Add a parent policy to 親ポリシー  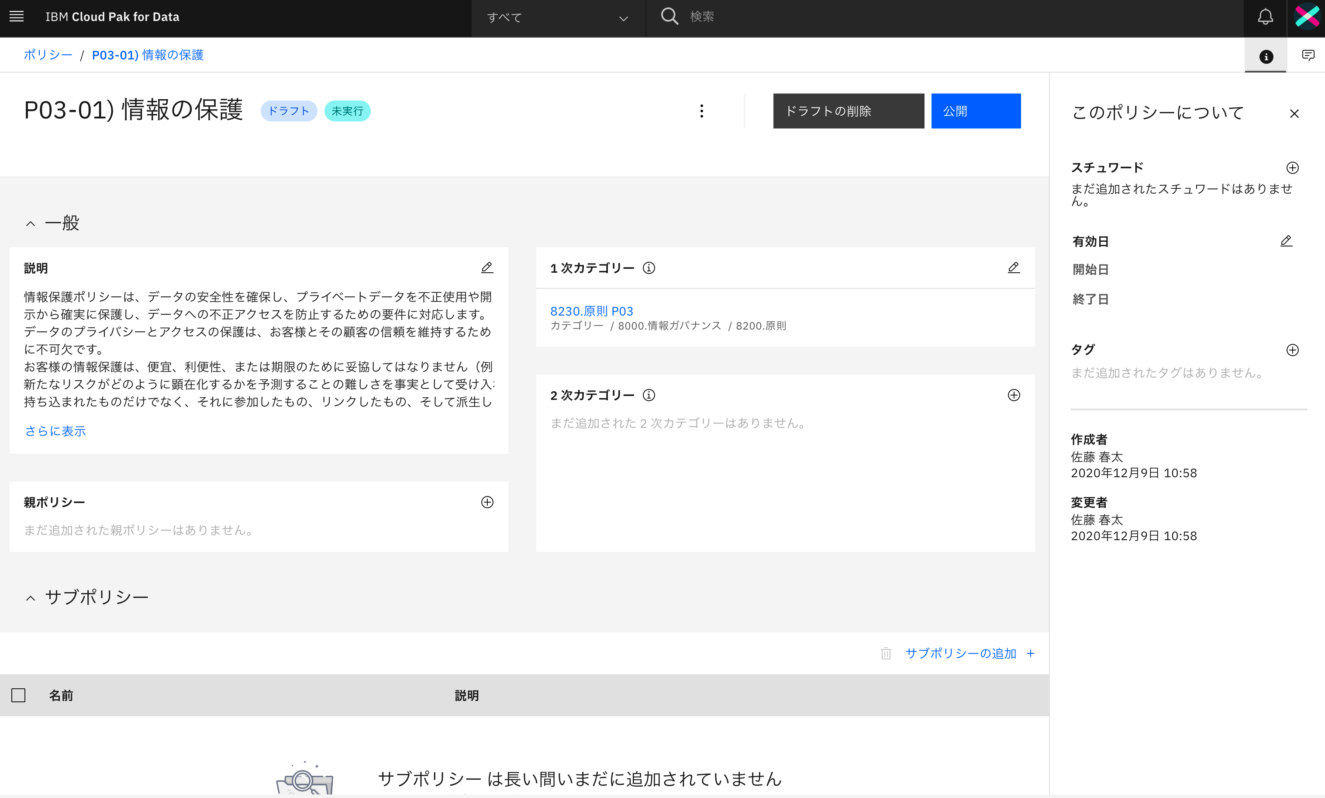coord(487,502)
